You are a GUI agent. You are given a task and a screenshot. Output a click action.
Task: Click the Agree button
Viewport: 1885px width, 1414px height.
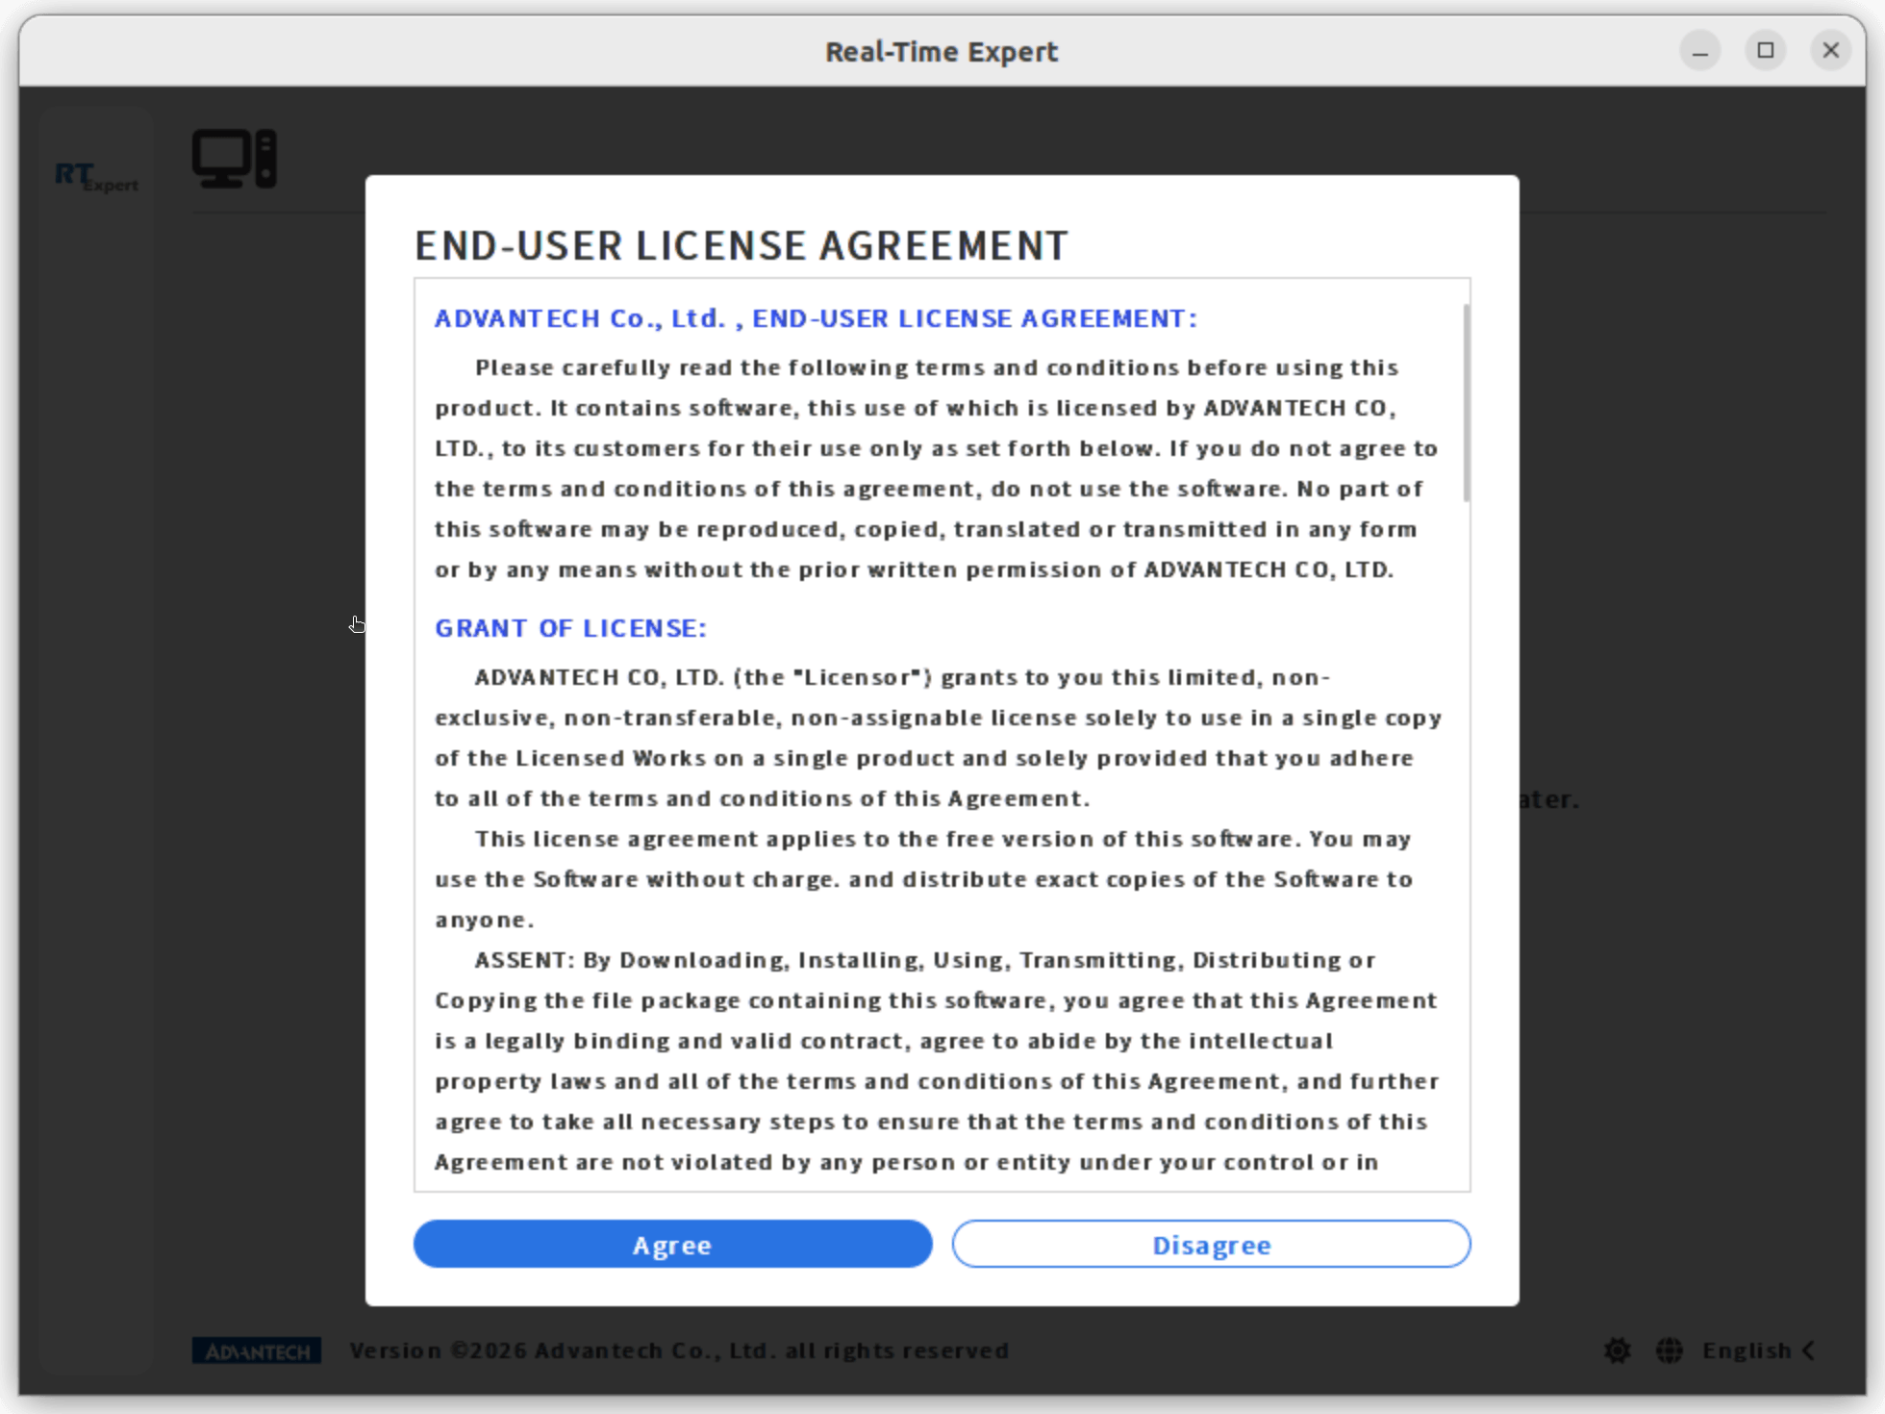[x=672, y=1244]
